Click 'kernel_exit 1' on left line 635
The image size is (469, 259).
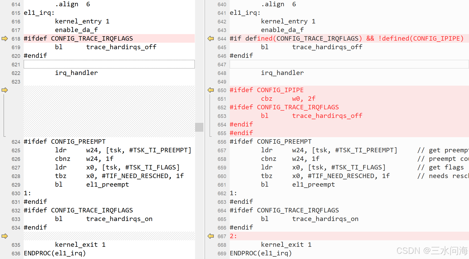(80, 245)
